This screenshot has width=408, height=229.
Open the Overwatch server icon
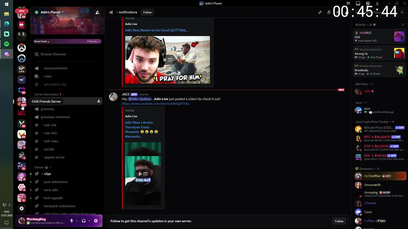21,48
